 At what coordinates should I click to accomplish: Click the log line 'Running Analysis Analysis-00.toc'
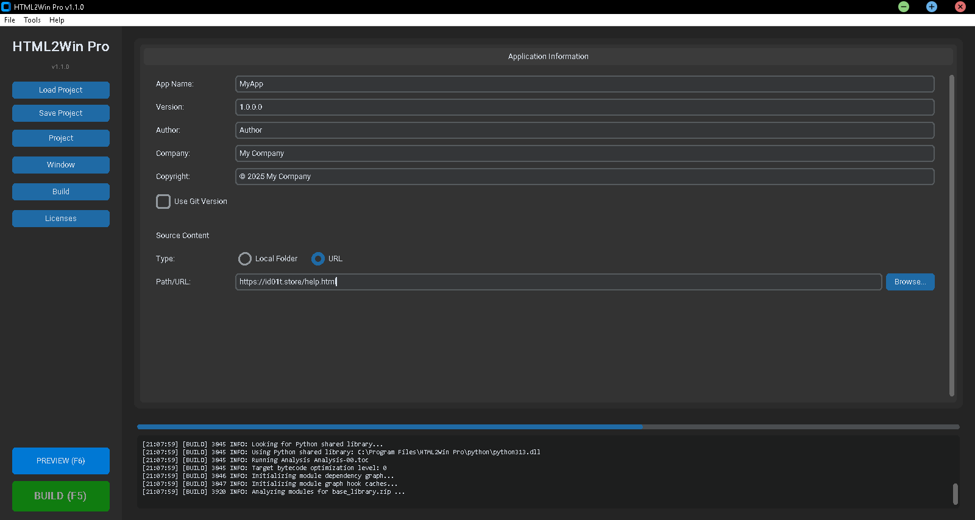tap(255, 460)
